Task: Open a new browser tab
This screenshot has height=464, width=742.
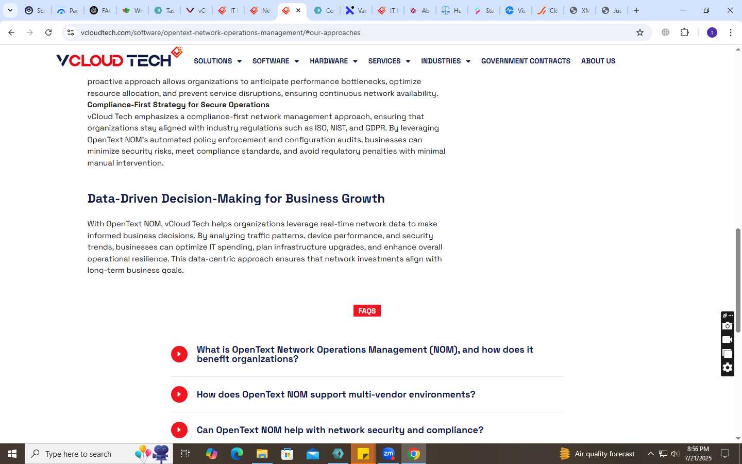Action: tap(636, 10)
